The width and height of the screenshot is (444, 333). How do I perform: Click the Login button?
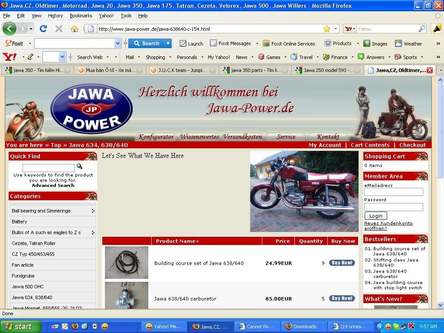click(x=375, y=216)
